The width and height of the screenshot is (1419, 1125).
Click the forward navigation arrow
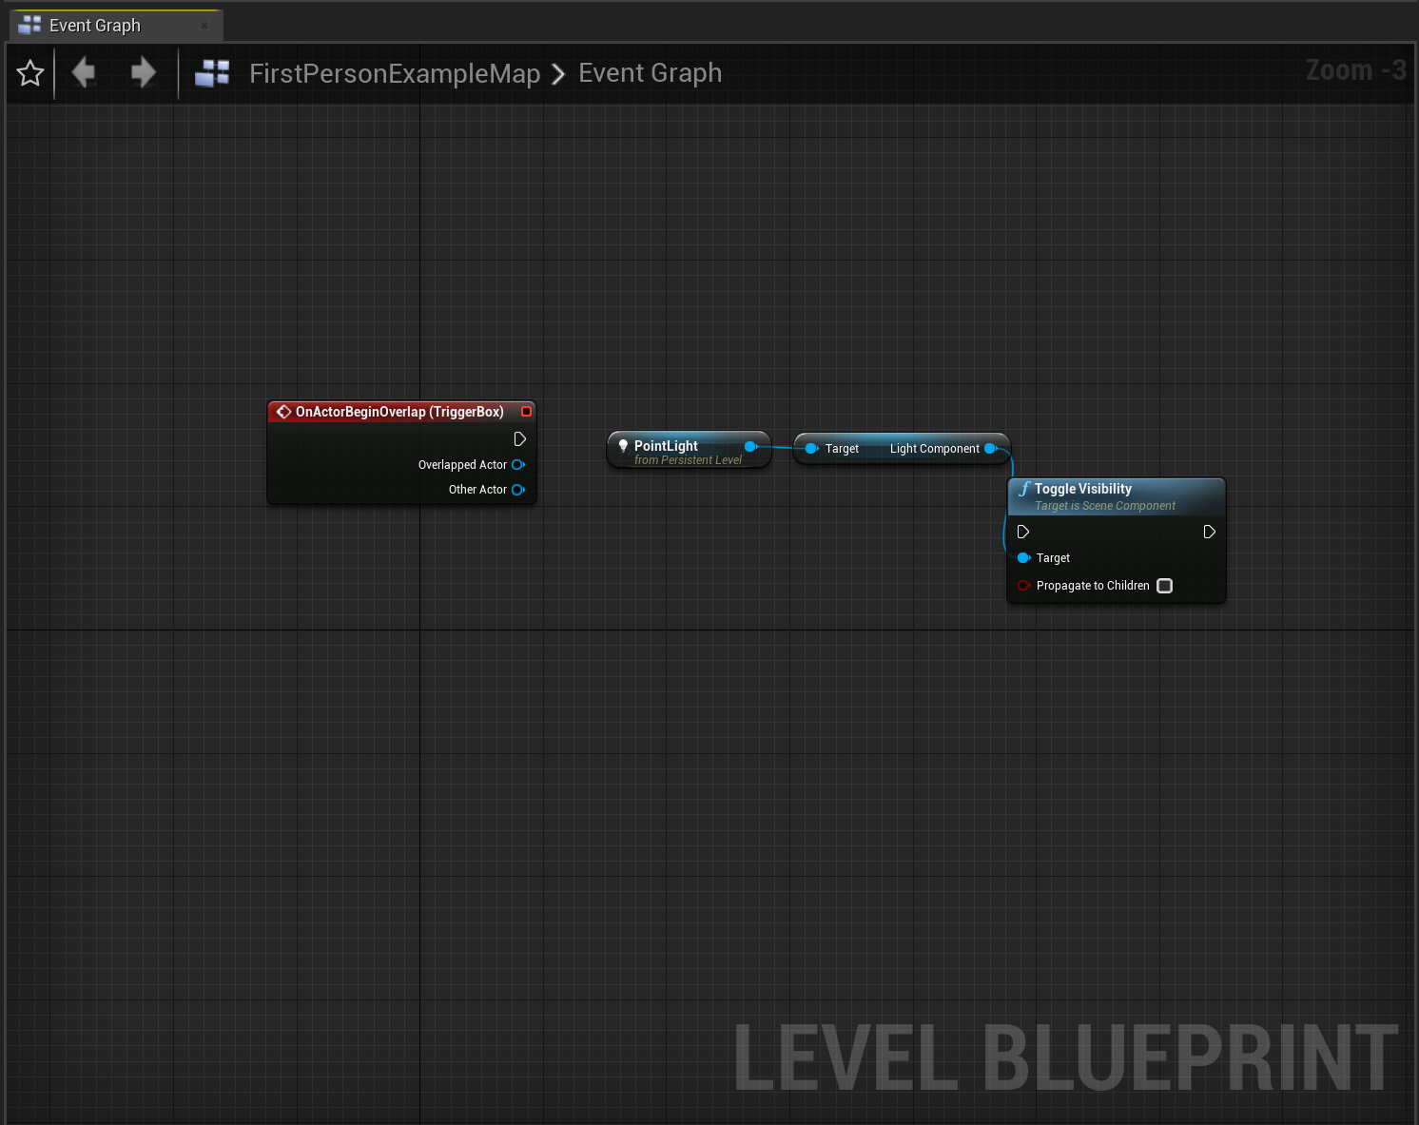coord(143,72)
